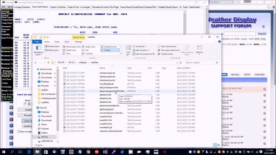Open the Manage Picture Tools tab

[x=78, y=42]
